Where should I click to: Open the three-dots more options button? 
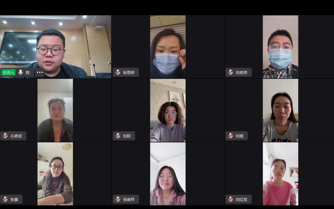pos(39,72)
